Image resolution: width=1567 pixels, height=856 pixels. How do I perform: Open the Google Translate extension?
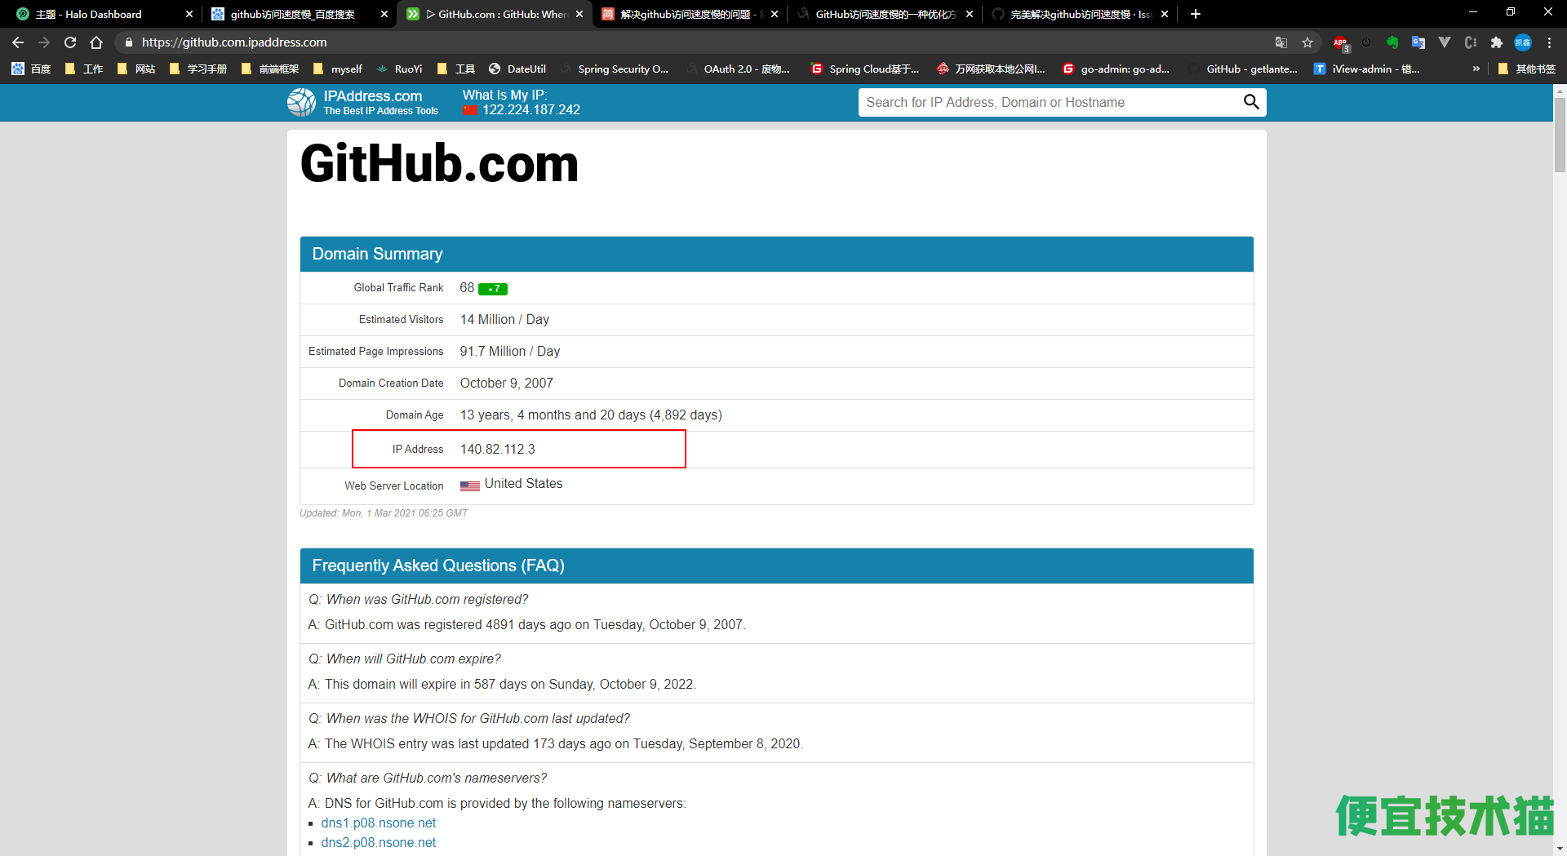[x=1418, y=42]
